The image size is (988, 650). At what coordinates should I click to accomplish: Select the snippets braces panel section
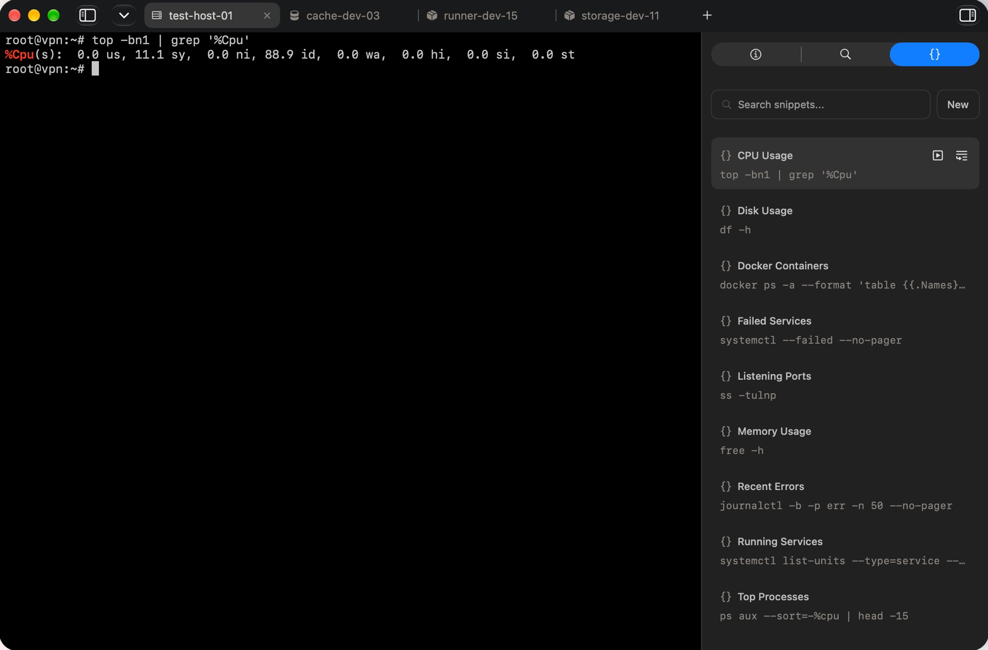point(935,54)
